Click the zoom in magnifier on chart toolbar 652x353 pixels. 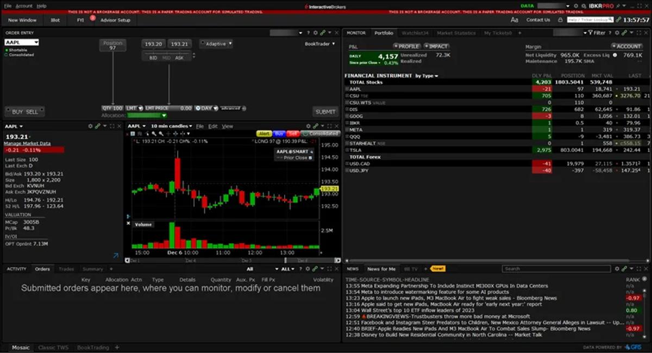[x=154, y=133]
